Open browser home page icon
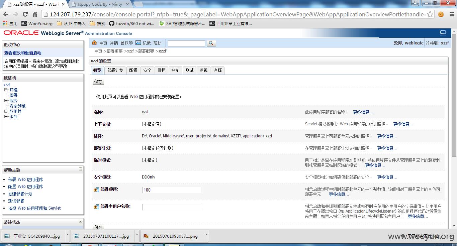This screenshot has height=246, width=457. pos(35,14)
